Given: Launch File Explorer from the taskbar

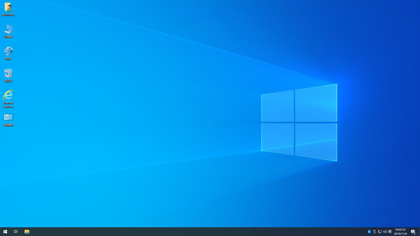Looking at the screenshot, I should pyautogui.click(x=27, y=232).
